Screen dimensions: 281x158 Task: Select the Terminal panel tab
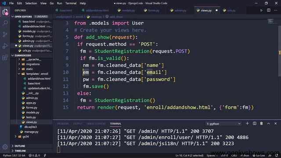[115, 124]
